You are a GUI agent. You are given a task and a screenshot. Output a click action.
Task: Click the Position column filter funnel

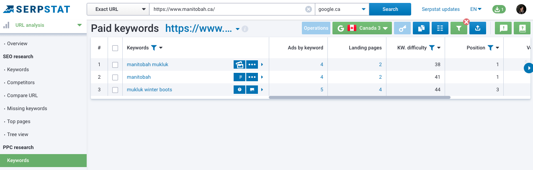click(x=490, y=48)
